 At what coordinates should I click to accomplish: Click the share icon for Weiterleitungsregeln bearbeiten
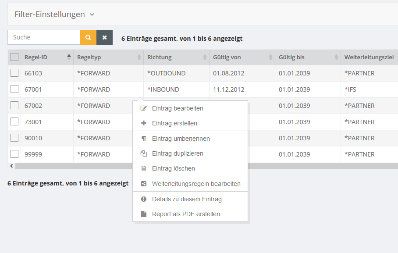tap(143, 184)
